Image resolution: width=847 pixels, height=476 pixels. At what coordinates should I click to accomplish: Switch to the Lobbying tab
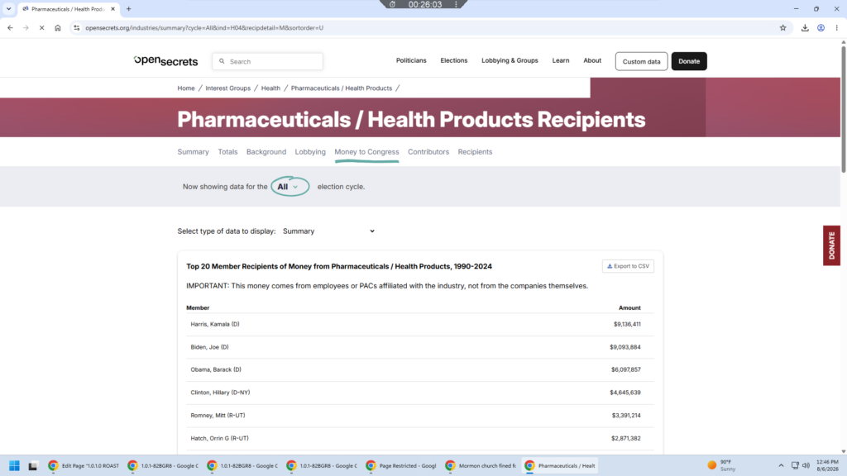click(310, 152)
